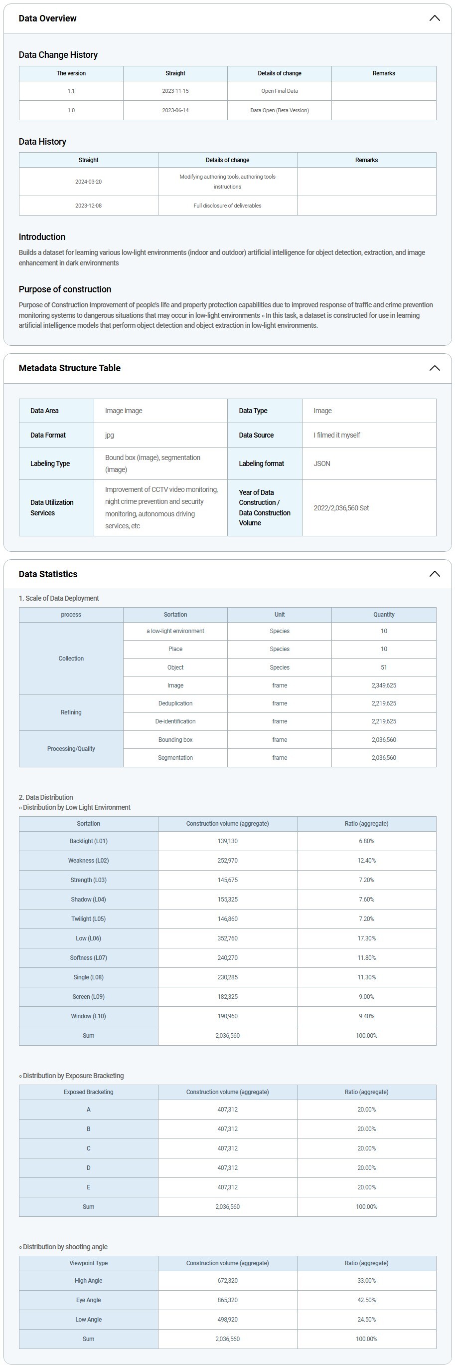Image resolution: width=455 pixels, height=1370 pixels.
Task: Select the Data Open (Beta Version) cell
Action: point(279,111)
